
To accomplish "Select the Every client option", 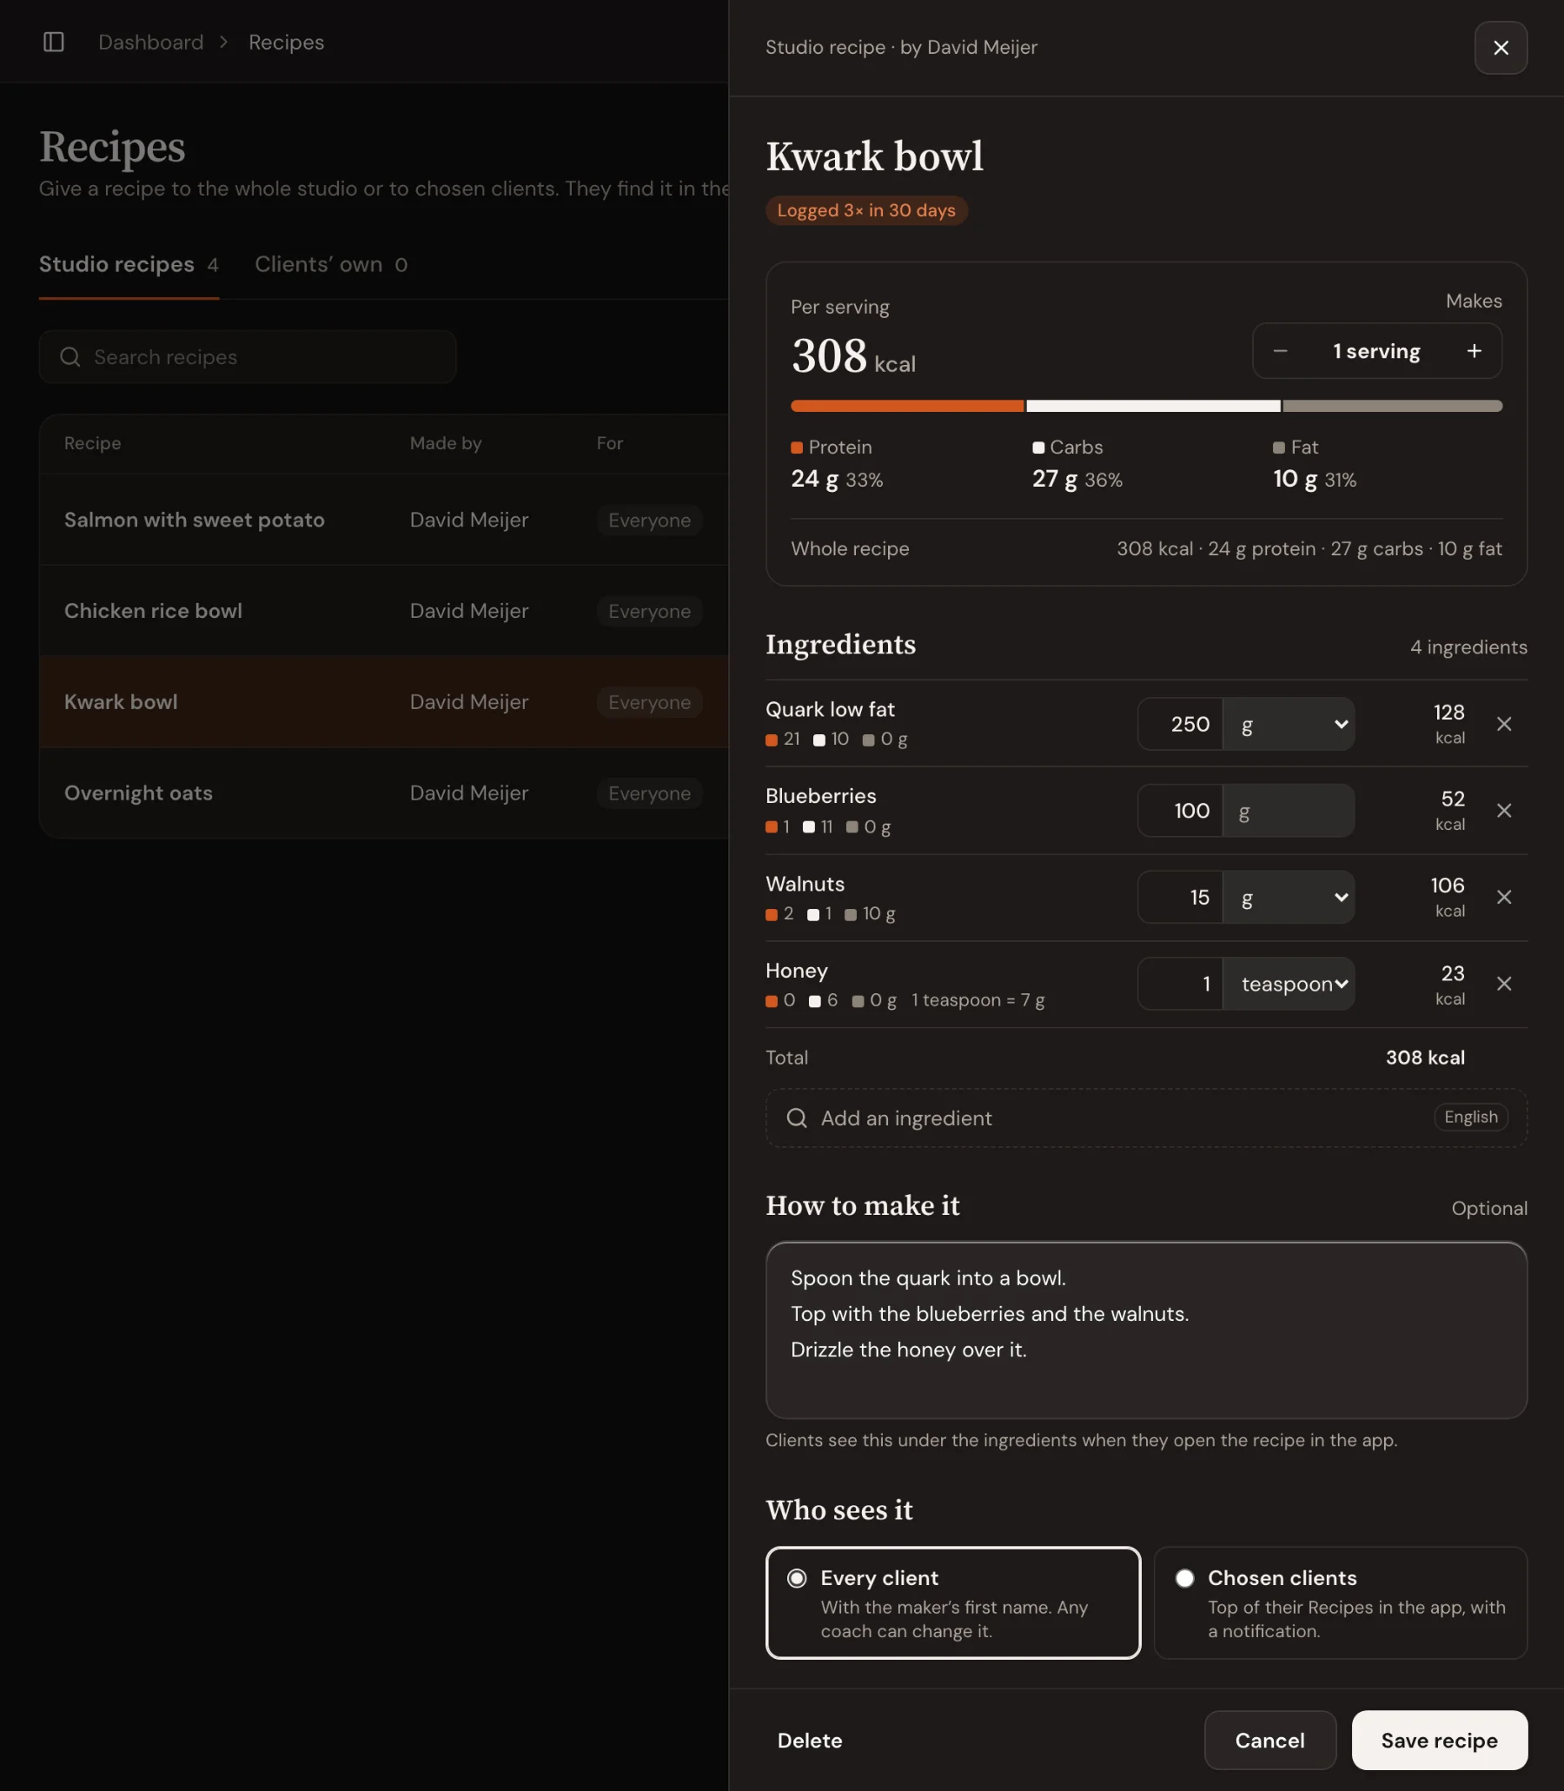I will pos(953,1602).
